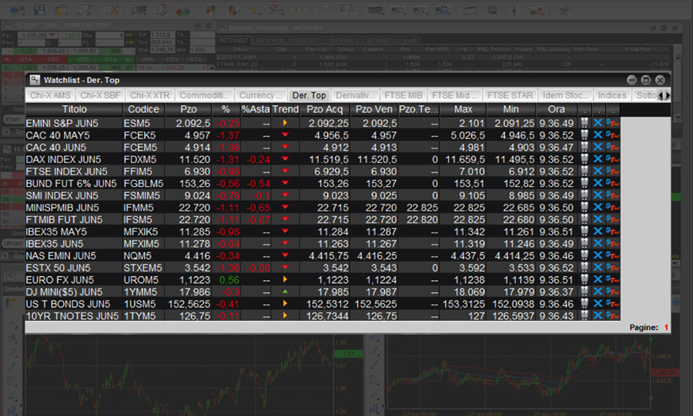Click book icon in NAS EMIN JUN5 row
The width and height of the screenshot is (693, 416).
pos(584,255)
